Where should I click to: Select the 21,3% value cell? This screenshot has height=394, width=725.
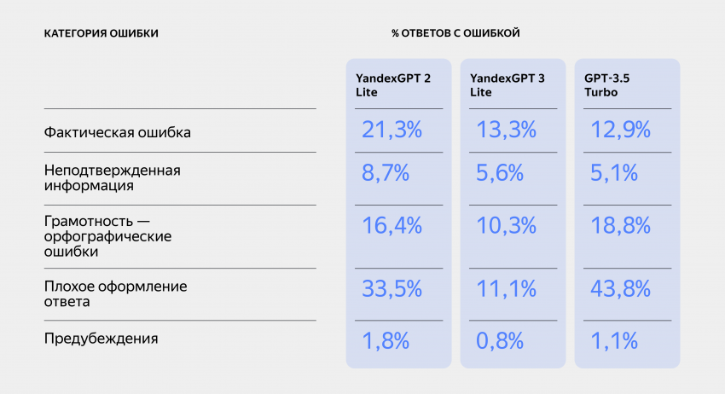[x=392, y=130]
